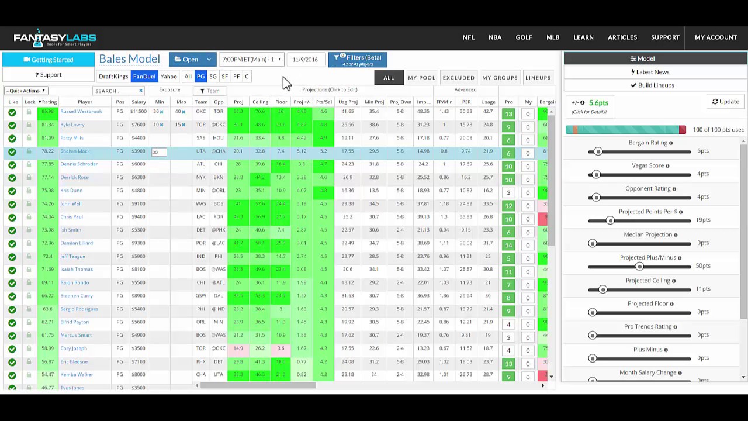Viewport: 748px width, 421px height.
Task: Clear Russell Westbrook's max exposure with x
Action: pos(183,112)
